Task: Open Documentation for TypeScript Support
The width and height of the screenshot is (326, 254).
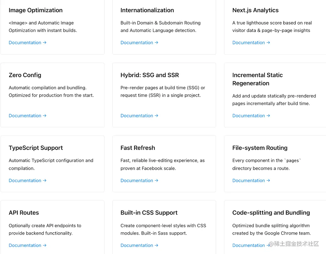Action: (x=25, y=181)
